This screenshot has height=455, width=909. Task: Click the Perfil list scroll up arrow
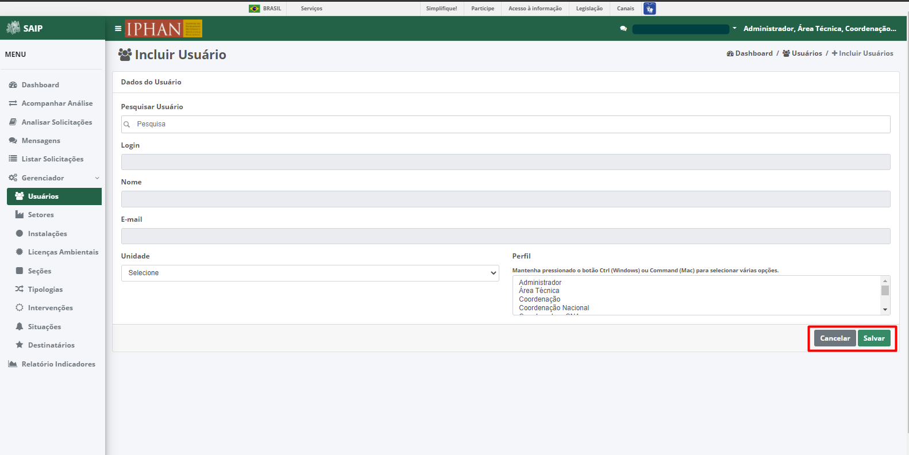coord(885,280)
